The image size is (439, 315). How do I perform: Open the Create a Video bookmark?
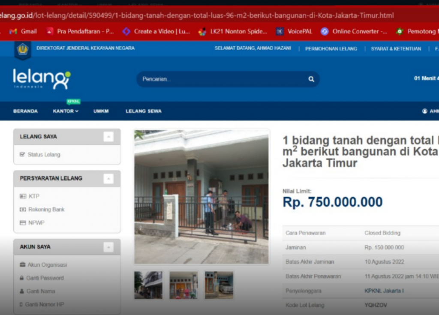pyautogui.click(x=156, y=31)
